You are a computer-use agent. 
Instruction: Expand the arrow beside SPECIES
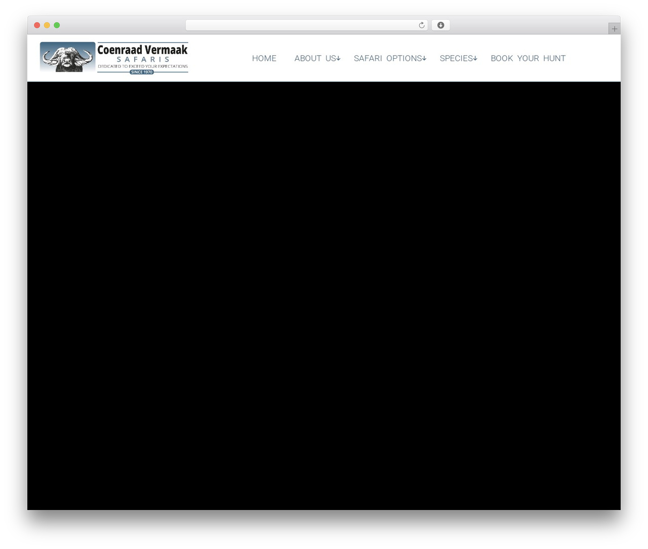(x=475, y=58)
